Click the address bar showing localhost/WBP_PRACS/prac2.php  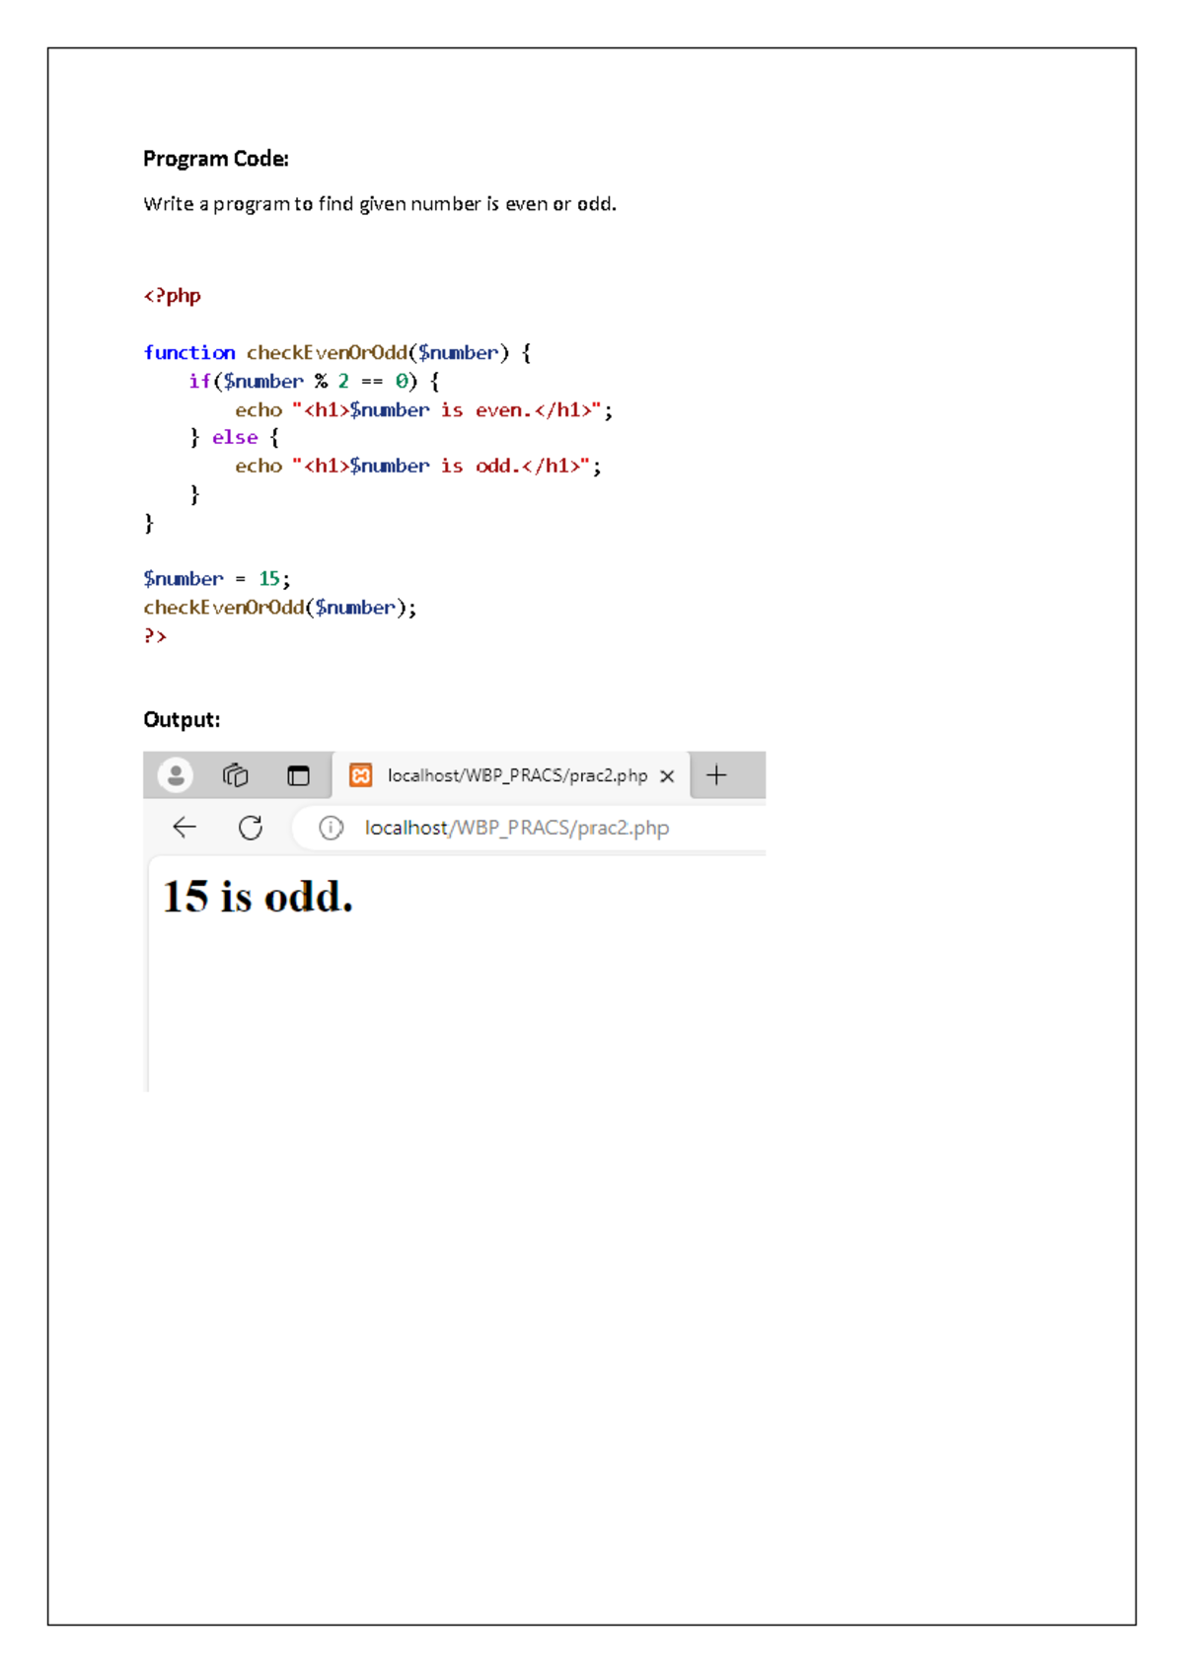[x=517, y=828]
